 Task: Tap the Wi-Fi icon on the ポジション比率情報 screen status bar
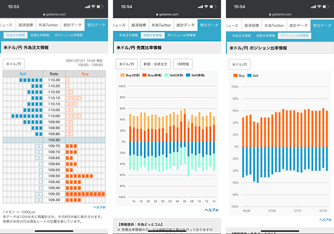[x=319, y=6]
